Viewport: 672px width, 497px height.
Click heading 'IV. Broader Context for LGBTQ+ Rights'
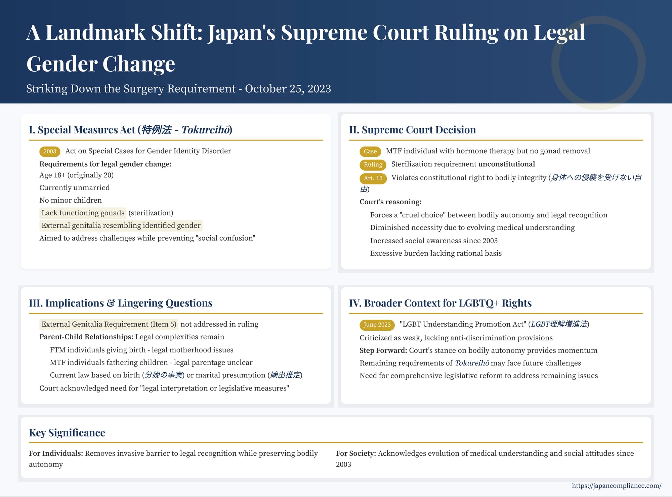click(x=440, y=303)
